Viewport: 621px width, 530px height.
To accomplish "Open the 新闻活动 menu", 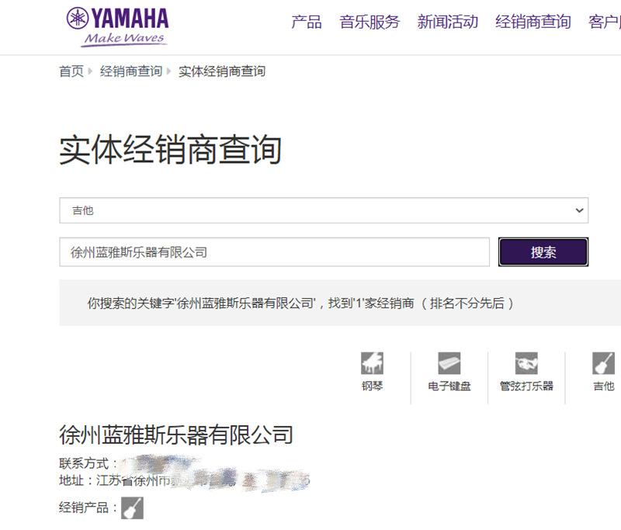I will click(x=448, y=22).
